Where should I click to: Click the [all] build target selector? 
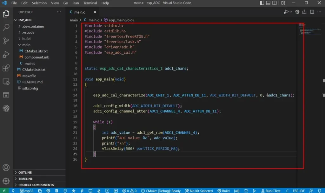pyautogui.click(x=237, y=191)
